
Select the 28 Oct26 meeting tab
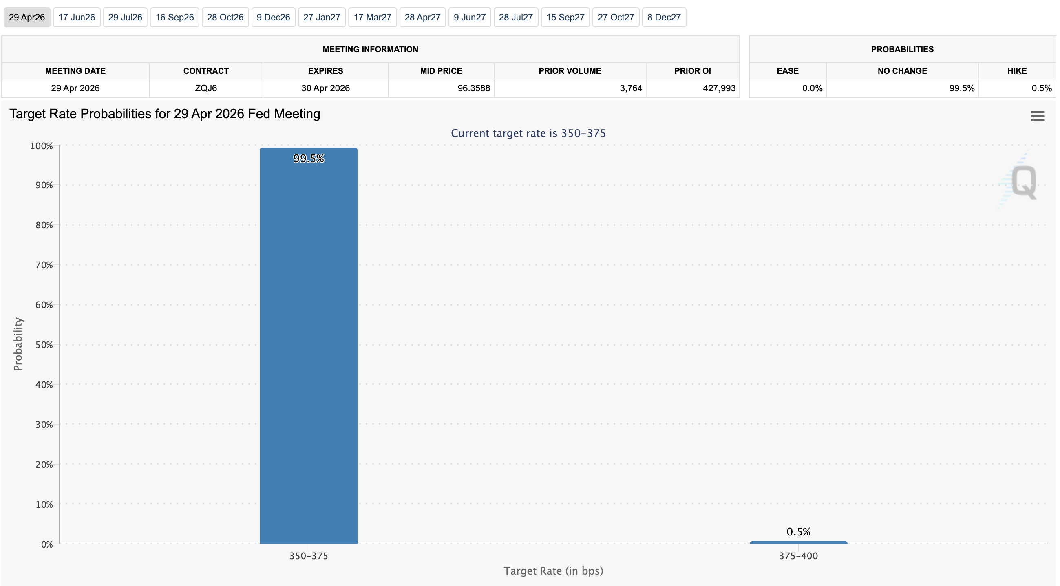(225, 17)
